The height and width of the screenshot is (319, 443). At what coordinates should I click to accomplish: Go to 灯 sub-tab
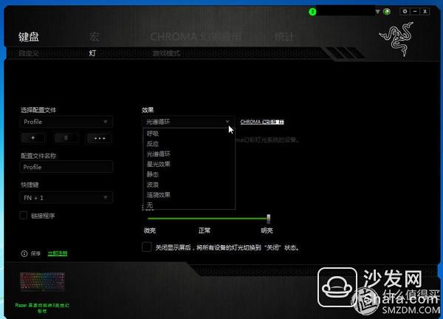pos(92,53)
